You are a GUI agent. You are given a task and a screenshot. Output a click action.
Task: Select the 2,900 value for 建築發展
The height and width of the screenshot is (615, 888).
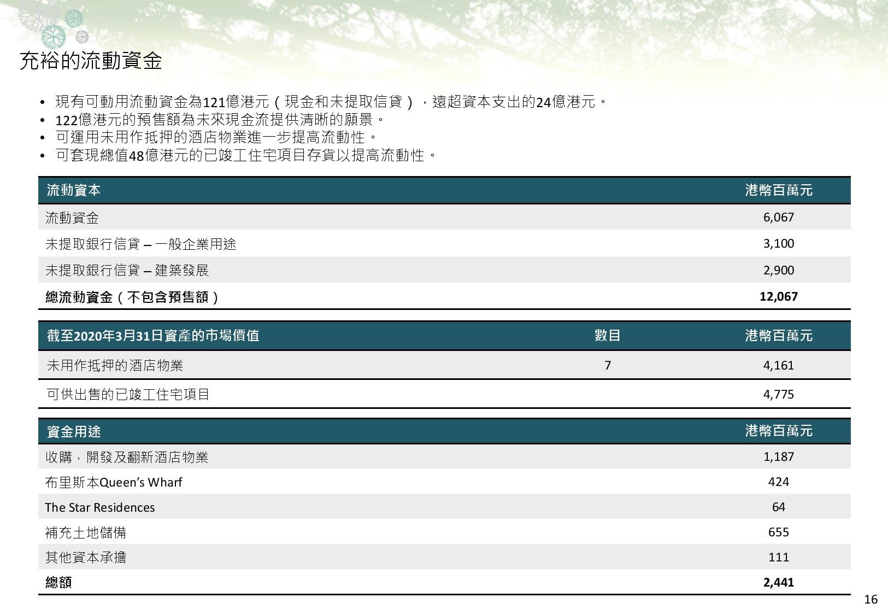[778, 270]
